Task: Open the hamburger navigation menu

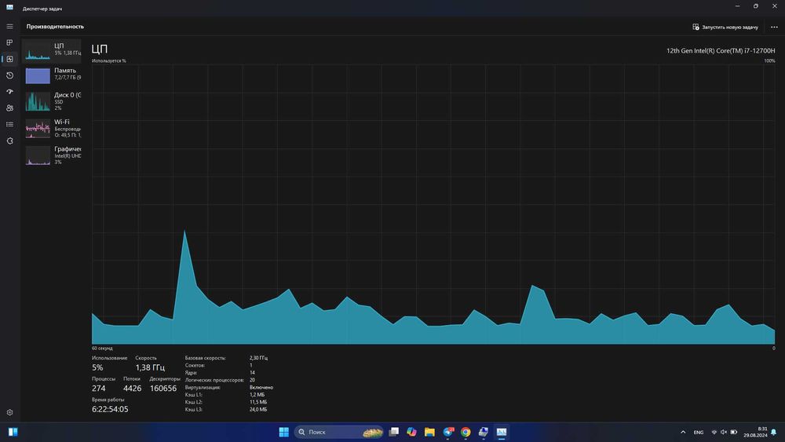Action: click(9, 27)
